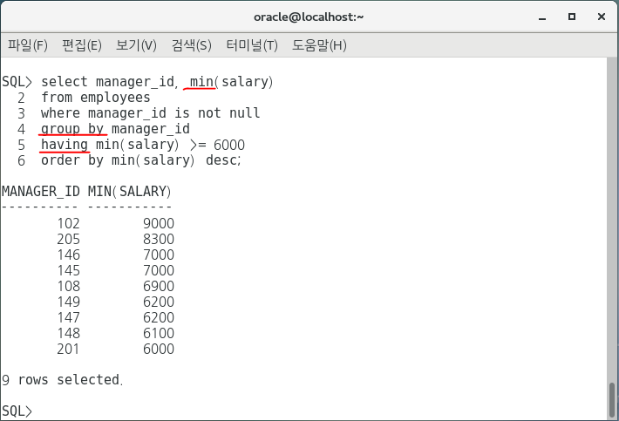Click 'from employees' on line 2
Viewport: 619px width, 421px height.
(x=96, y=98)
